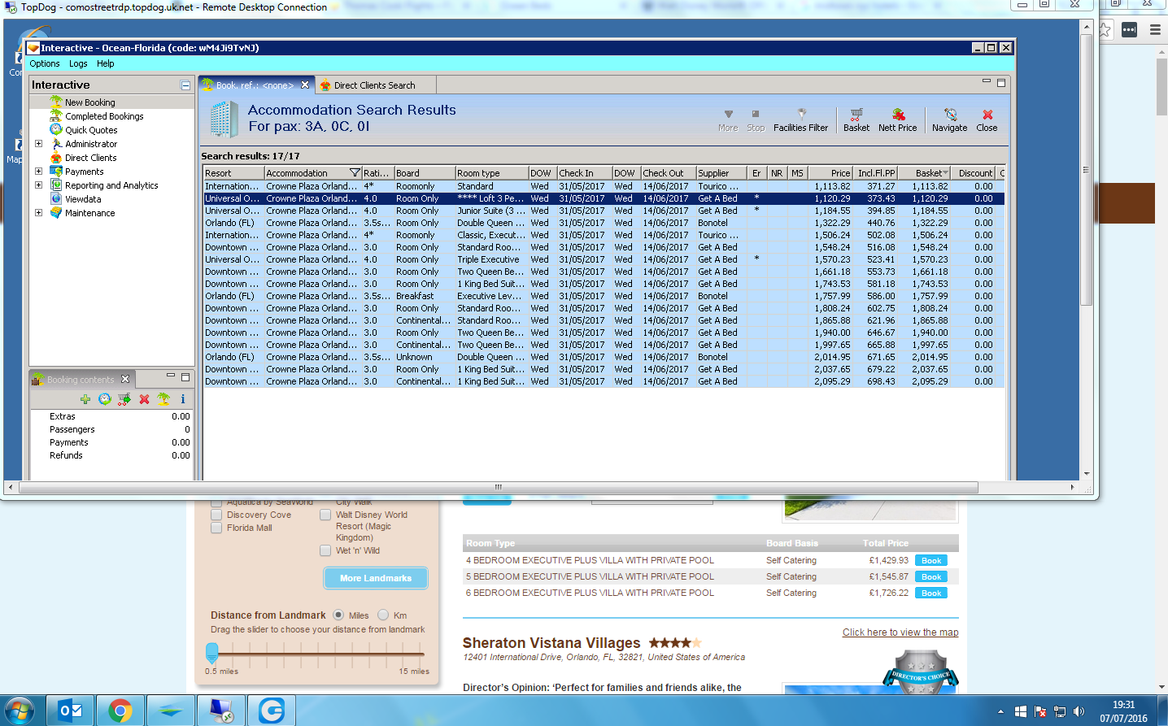The height and width of the screenshot is (726, 1168).
Task: Click the volume speaker in system tray
Action: pos(1079,711)
